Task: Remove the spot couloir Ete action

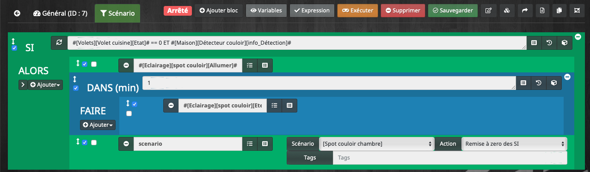Action: [171, 106]
